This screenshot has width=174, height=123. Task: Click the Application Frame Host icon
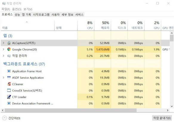[x=9, y=71]
